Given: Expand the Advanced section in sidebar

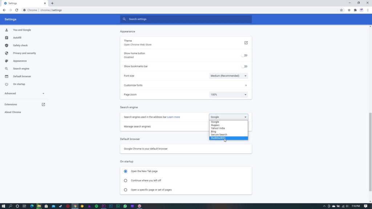Looking at the screenshot, I should click(x=24, y=94).
